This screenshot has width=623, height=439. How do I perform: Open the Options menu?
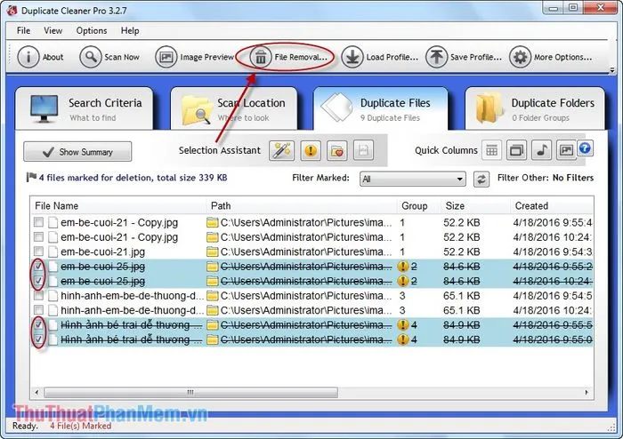coord(91,30)
